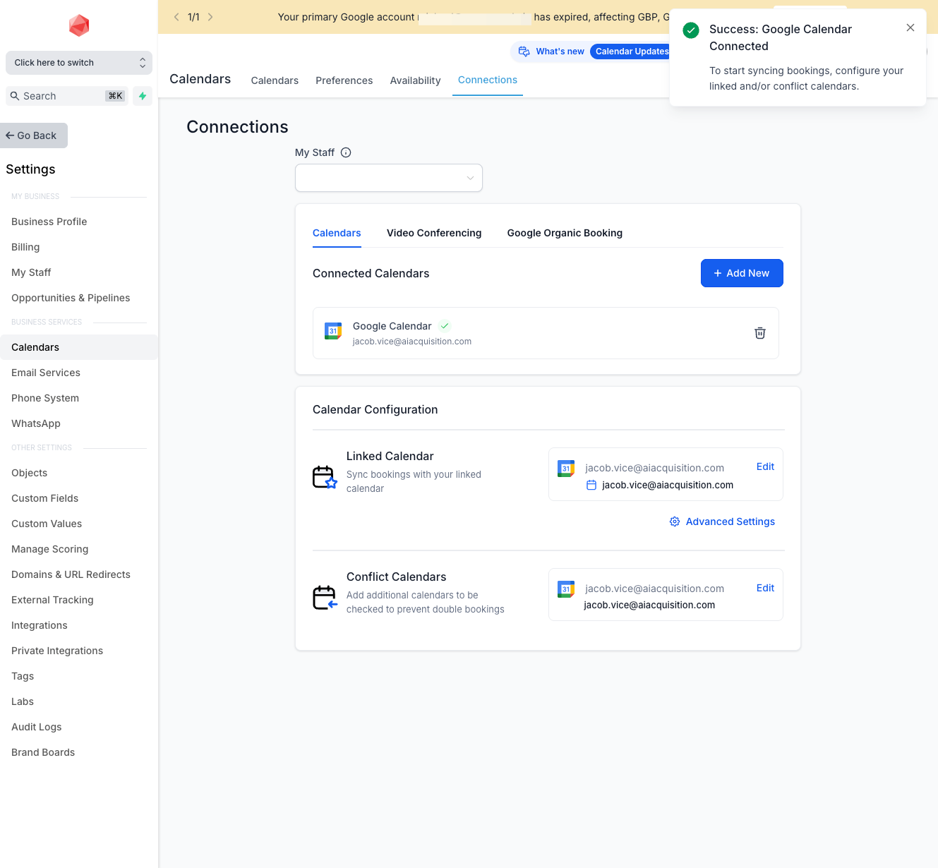Click the Calendar Updates badge

coord(632,52)
